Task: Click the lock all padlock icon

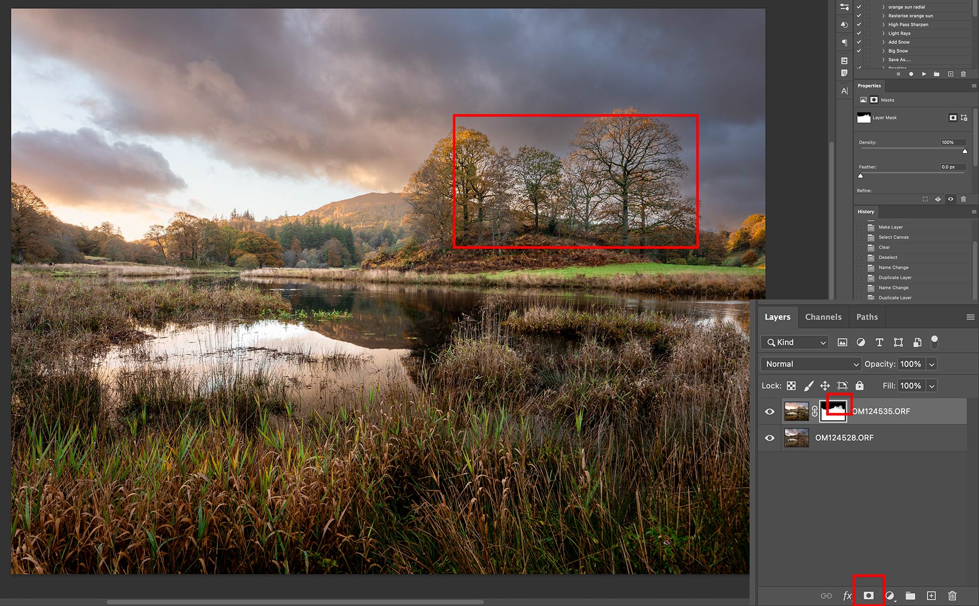Action: point(859,385)
